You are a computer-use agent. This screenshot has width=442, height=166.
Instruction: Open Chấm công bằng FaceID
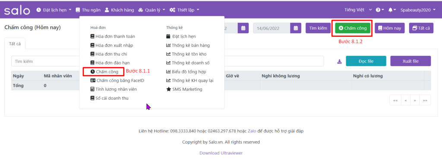[117, 80]
